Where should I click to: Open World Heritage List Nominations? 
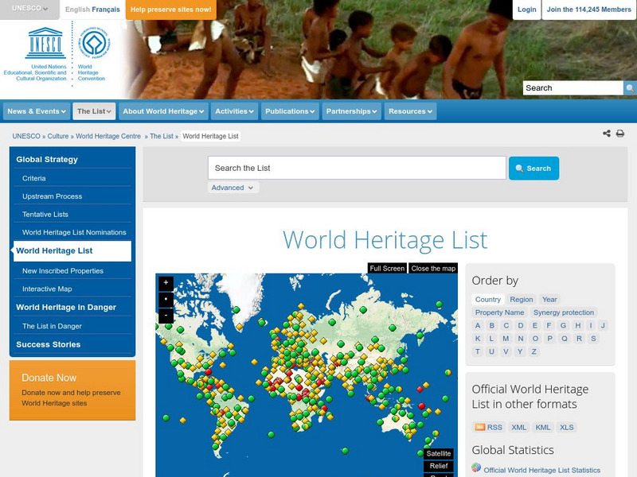tap(72, 232)
